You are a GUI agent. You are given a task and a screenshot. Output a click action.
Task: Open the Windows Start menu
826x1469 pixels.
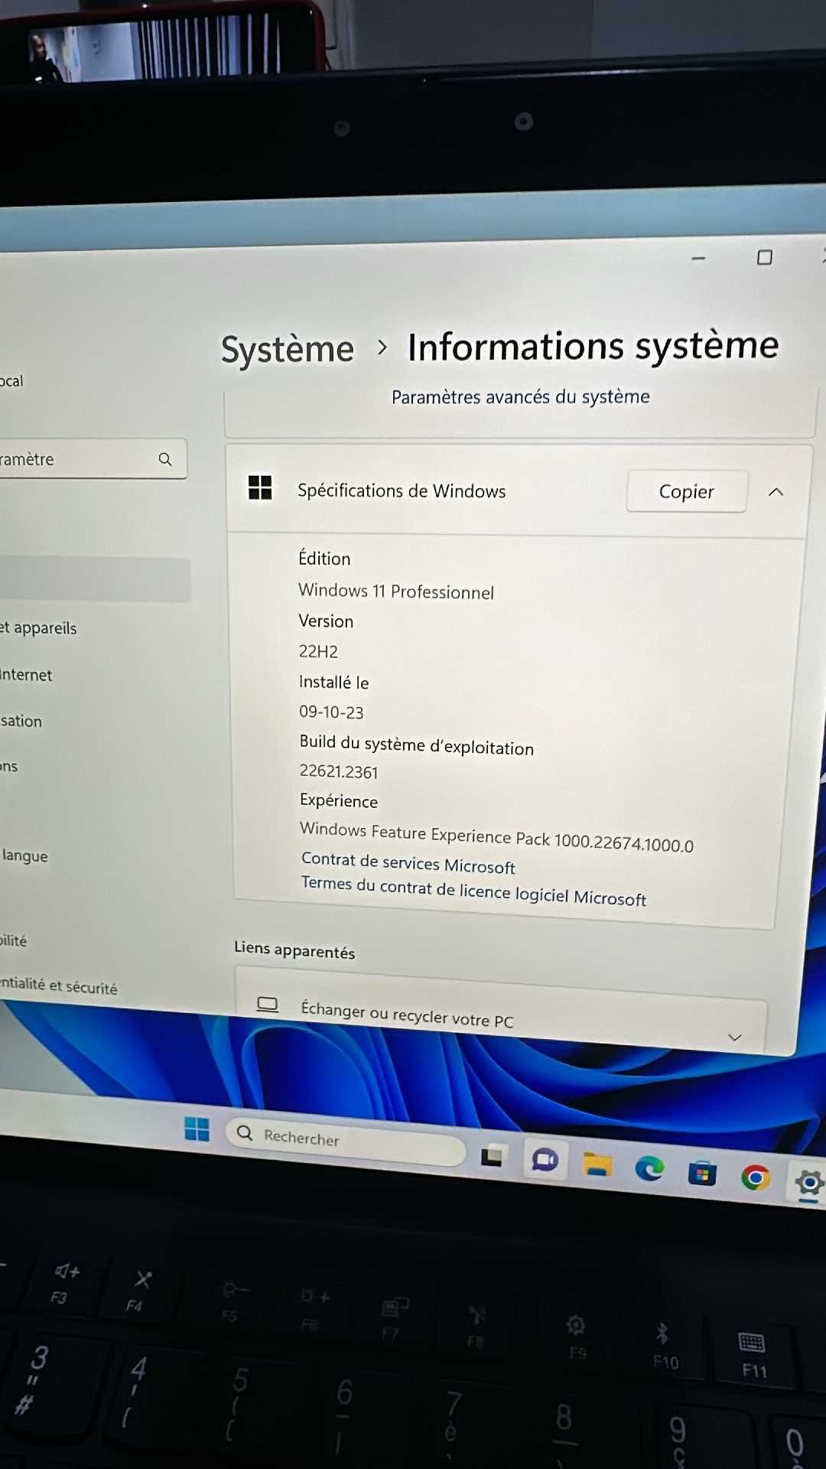coord(197,1129)
